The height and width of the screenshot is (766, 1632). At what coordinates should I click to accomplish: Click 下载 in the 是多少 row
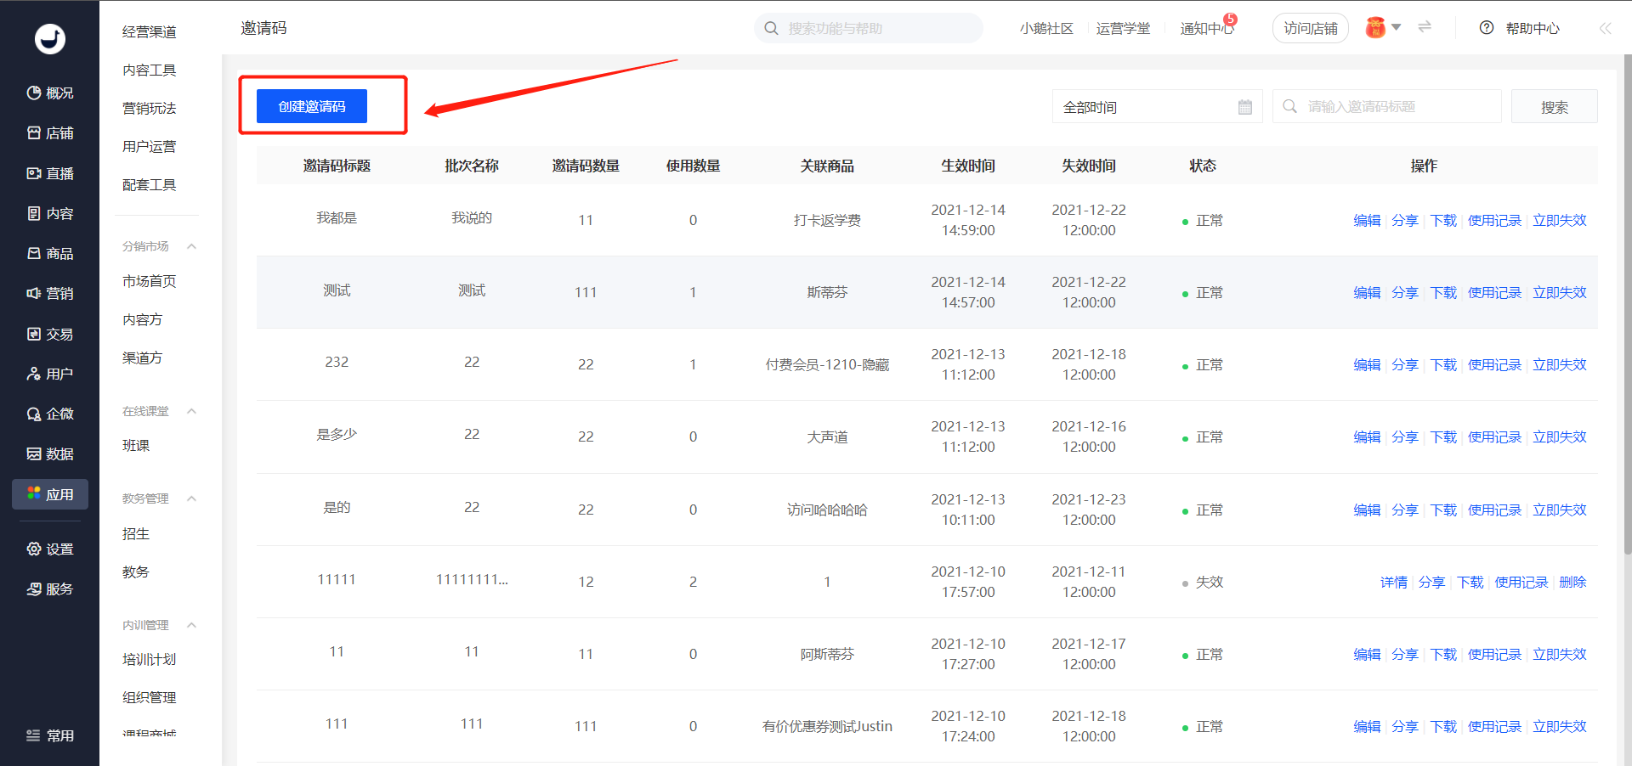tap(1443, 437)
